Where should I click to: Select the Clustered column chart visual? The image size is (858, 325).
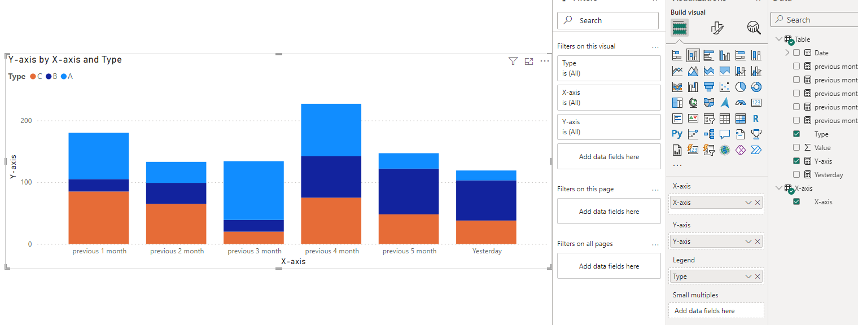click(x=725, y=55)
